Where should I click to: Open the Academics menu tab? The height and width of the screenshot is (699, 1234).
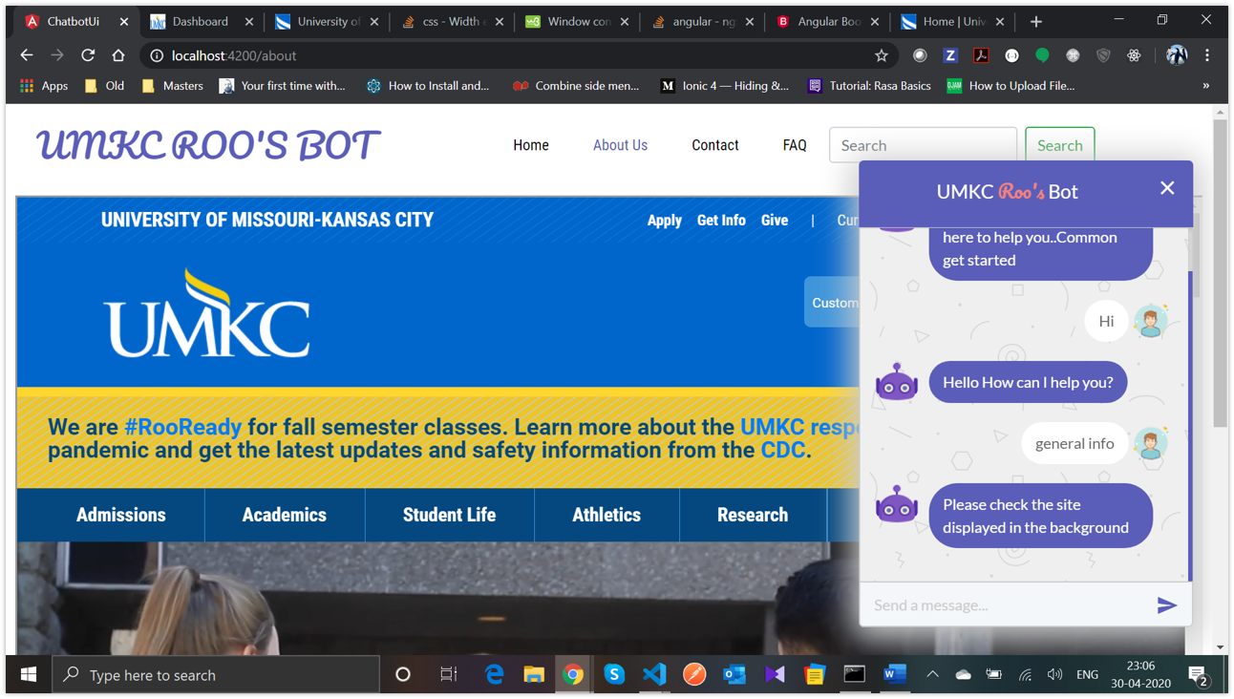point(285,515)
